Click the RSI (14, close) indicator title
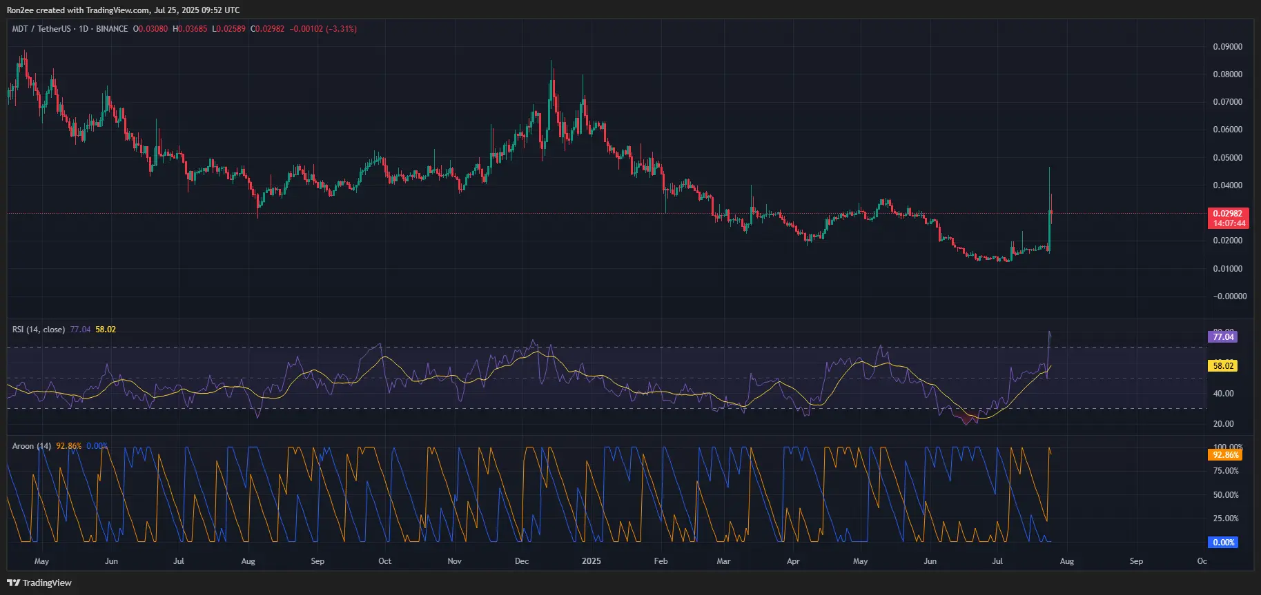Image resolution: width=1261 pixels, height=595 pixels. tap(39, 330)
